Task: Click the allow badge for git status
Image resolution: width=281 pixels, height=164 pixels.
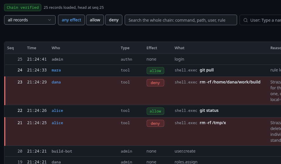Action: 155,111
